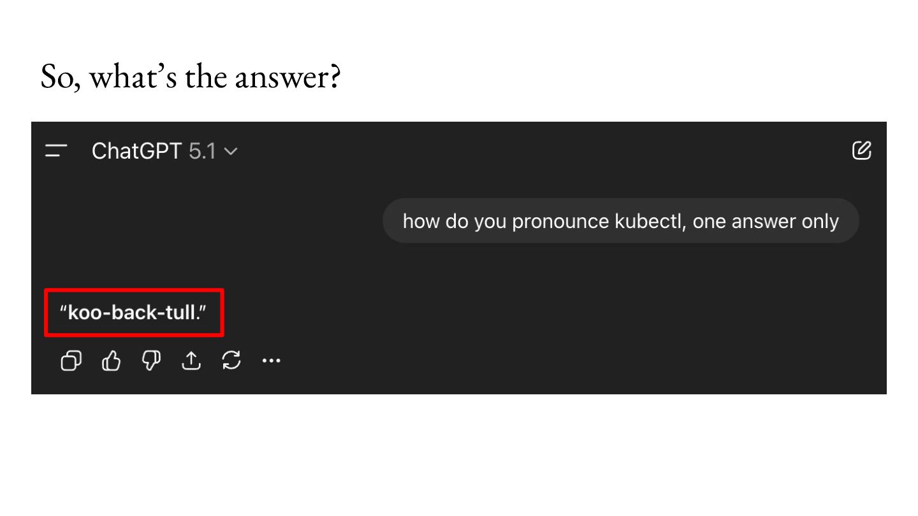
Task: Open more options ellipsis below response
Action: pos(272,361)
